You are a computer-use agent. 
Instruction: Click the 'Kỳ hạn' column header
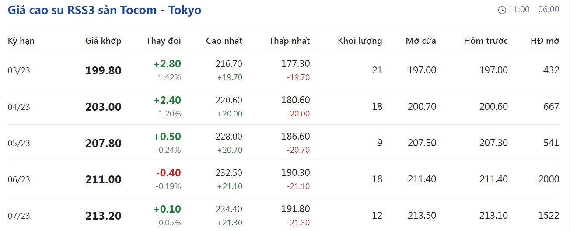tap(21, 41)
